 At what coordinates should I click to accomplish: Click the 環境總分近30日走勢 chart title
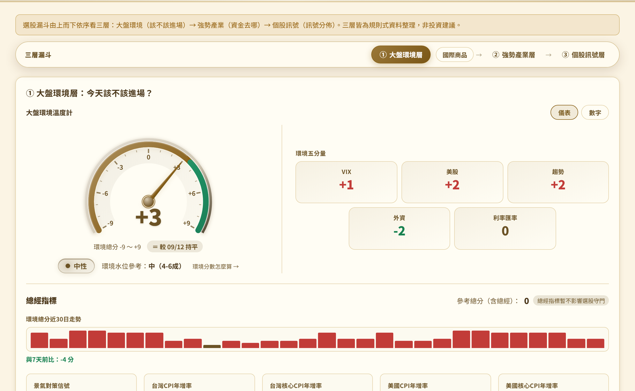(54, 319)
